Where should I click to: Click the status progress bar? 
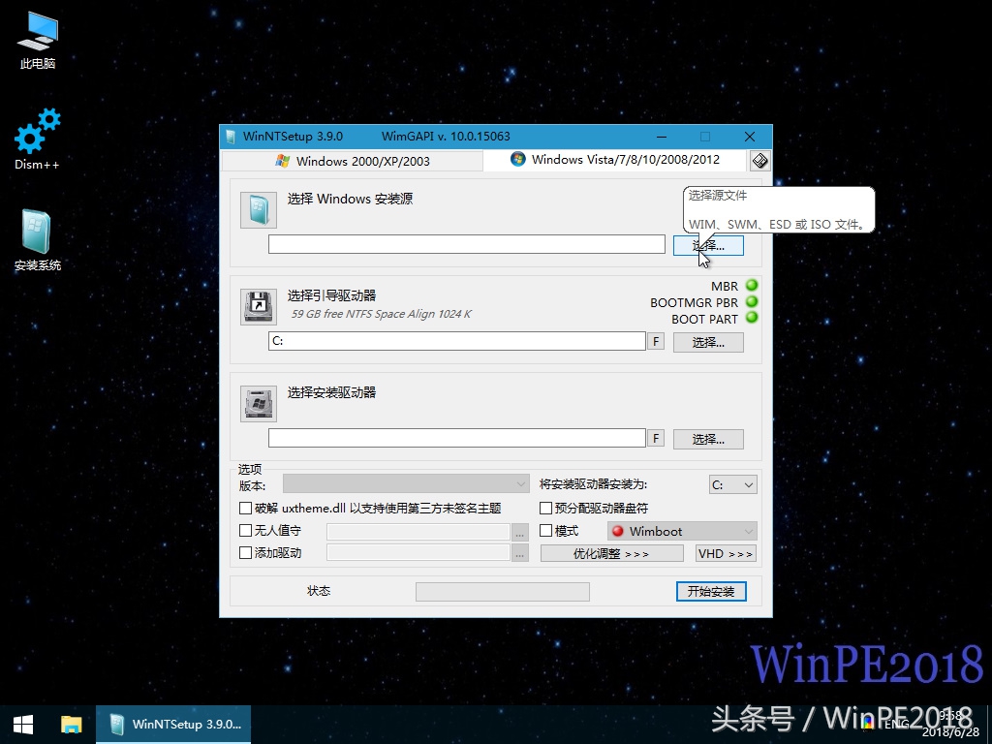[503, 592]
